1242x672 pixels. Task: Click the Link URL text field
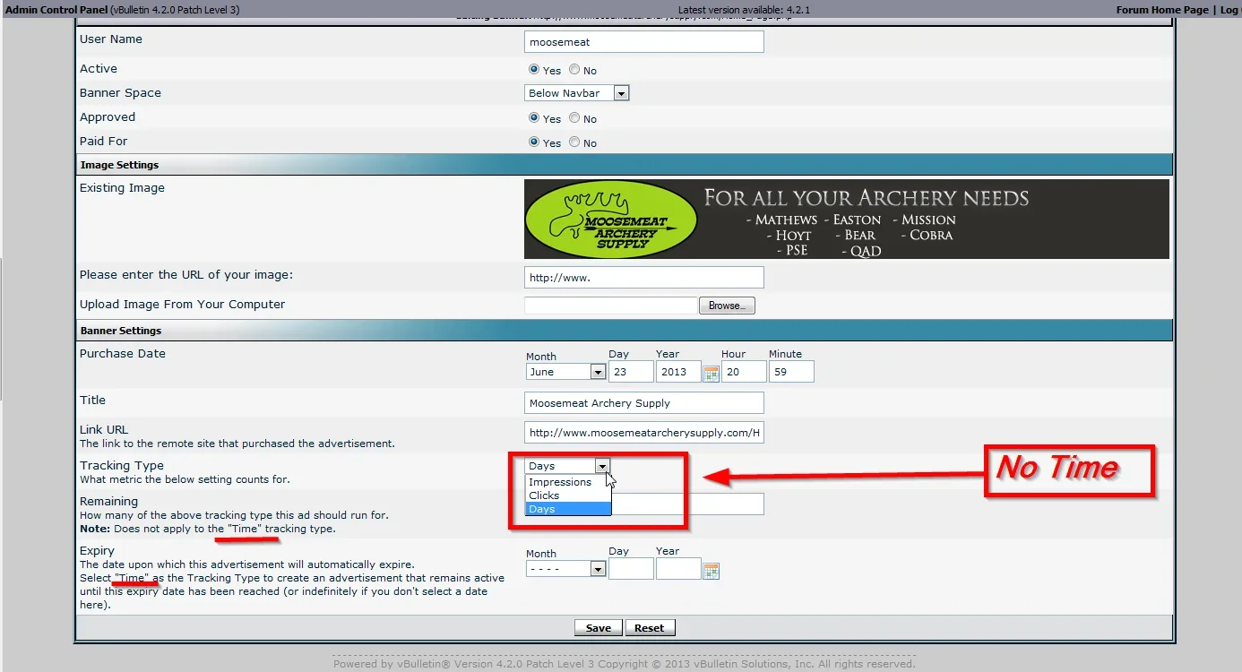643,433
